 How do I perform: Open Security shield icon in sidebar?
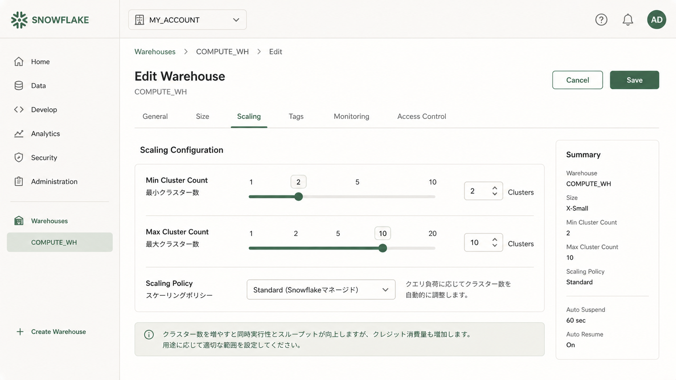coord(19,157)
